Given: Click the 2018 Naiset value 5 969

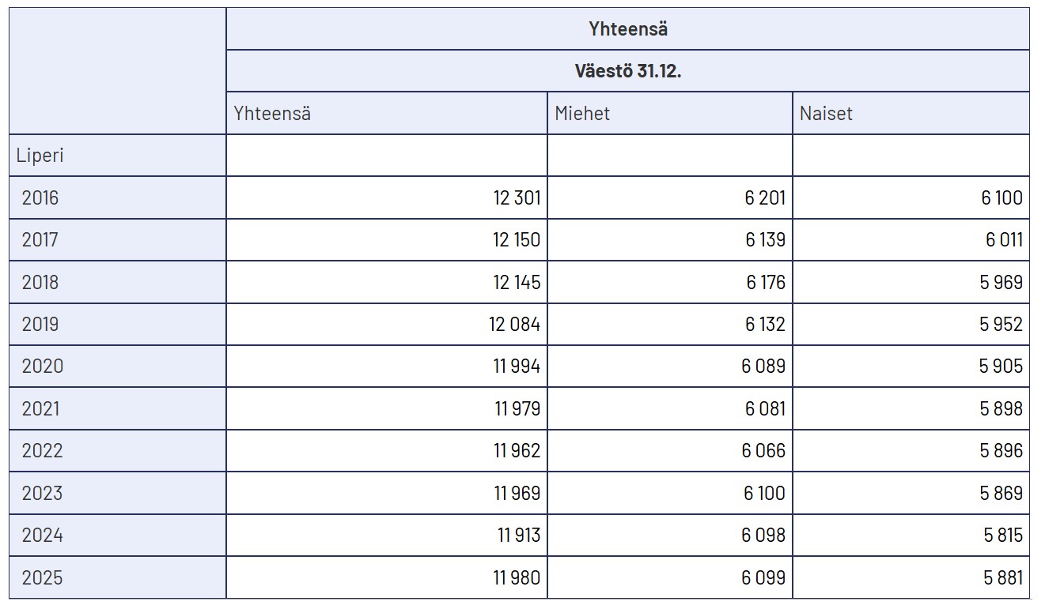Looking at the screenshot, I should 1001,282.
